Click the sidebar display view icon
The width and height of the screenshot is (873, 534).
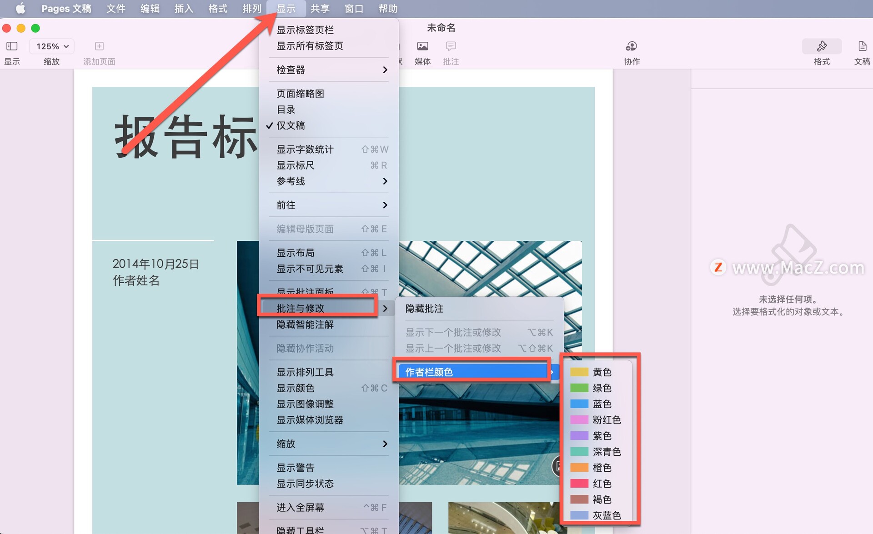[x=12, y=46]
